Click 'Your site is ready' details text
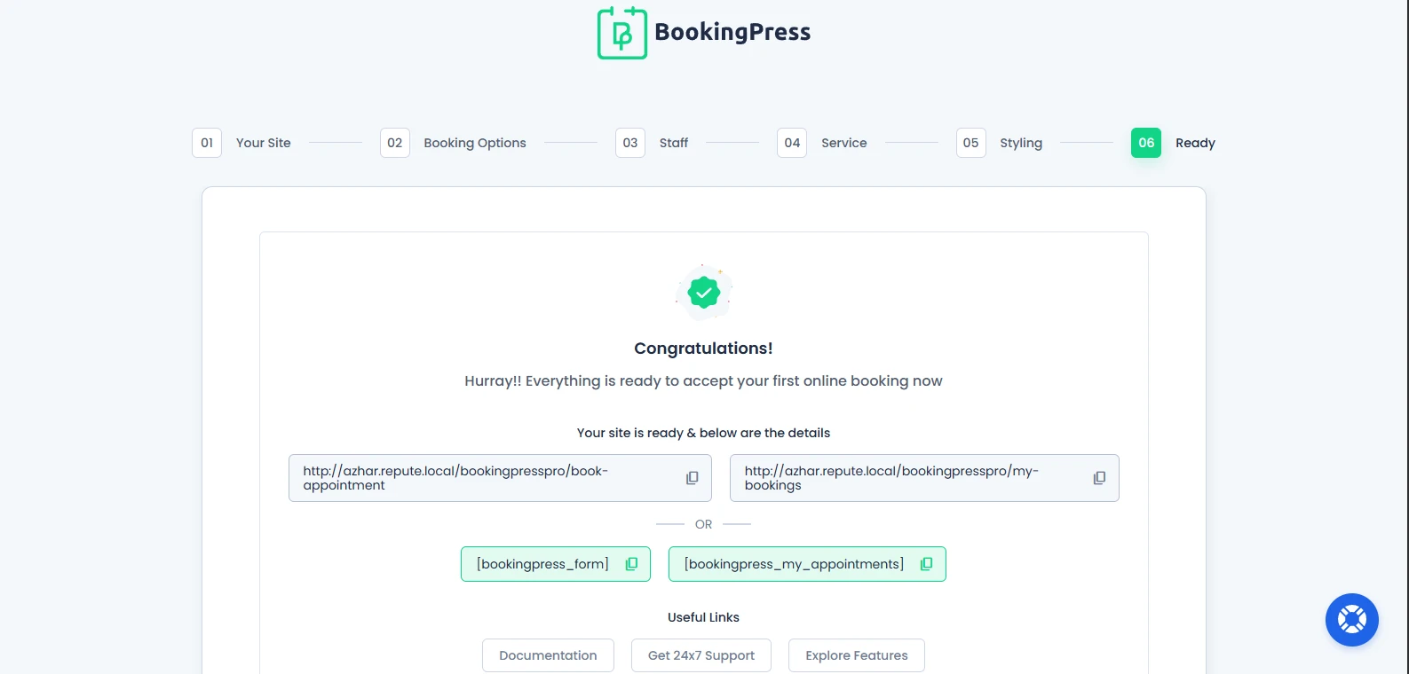Screen dimensions: 1409x674 (x=703, y=433)
